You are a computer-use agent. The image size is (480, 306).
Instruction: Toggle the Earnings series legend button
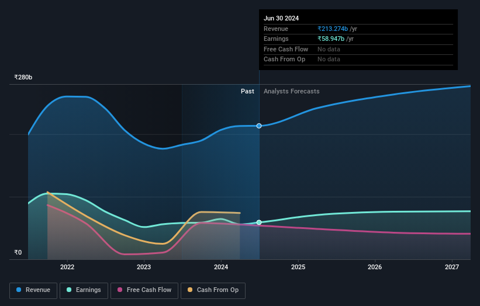point(84,290)
